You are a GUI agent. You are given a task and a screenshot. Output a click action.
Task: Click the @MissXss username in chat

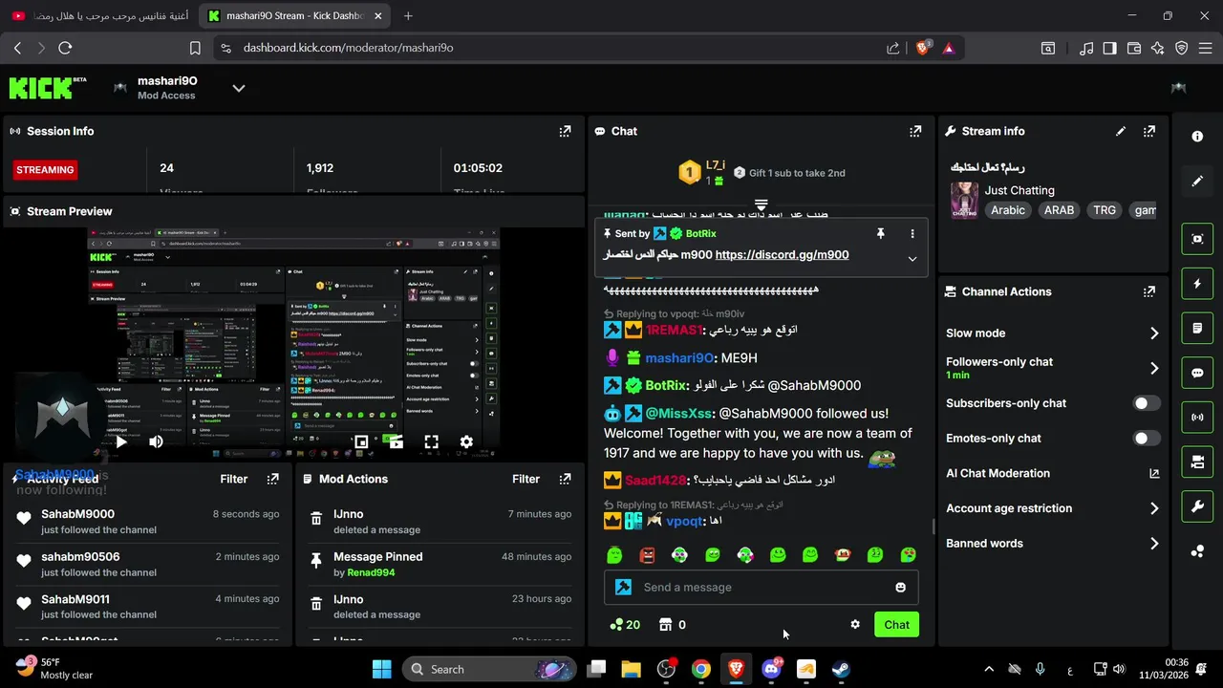coord(679,414)
